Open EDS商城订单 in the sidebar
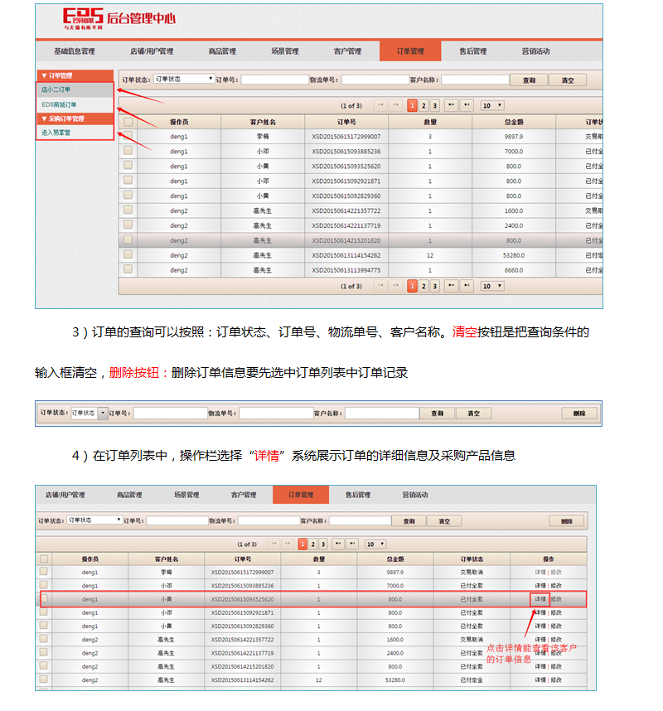The image size is (663, 711). pos(75,104)
